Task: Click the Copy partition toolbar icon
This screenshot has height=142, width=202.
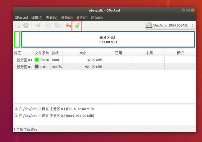Action: pyautogui.click(x=48, y=25)
